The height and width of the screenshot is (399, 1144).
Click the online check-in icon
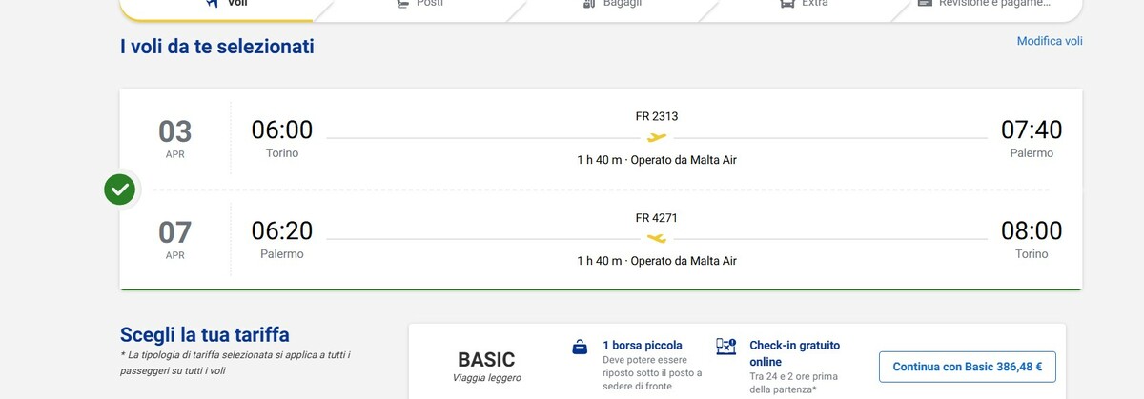726,347
